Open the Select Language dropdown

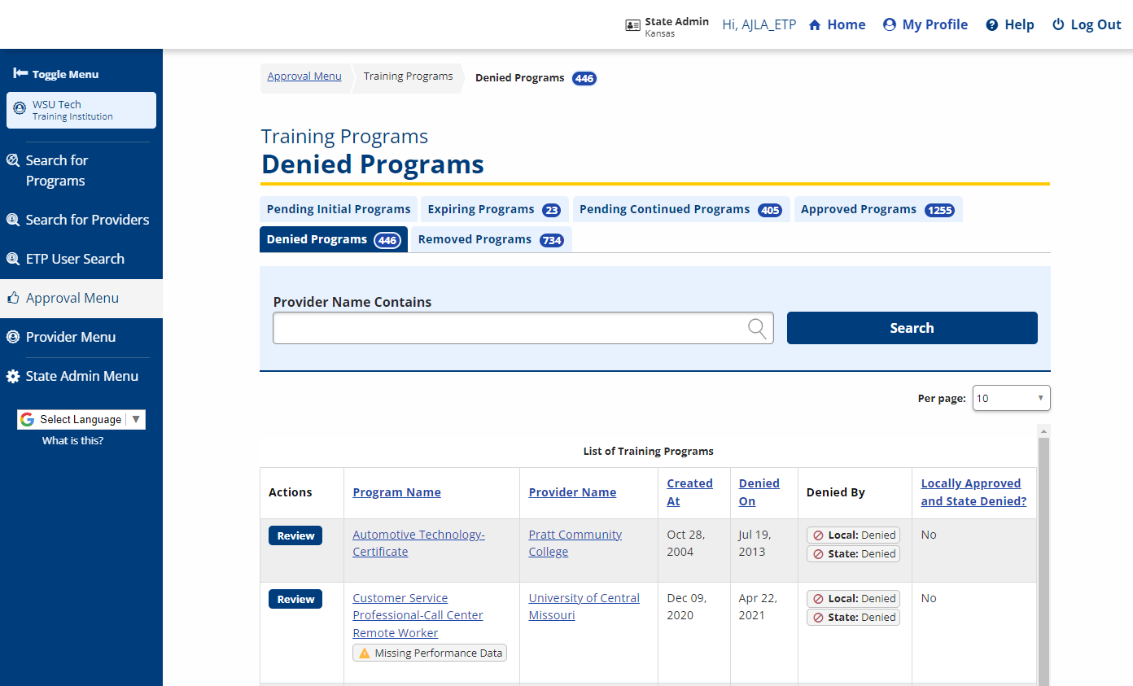point(81,420)
